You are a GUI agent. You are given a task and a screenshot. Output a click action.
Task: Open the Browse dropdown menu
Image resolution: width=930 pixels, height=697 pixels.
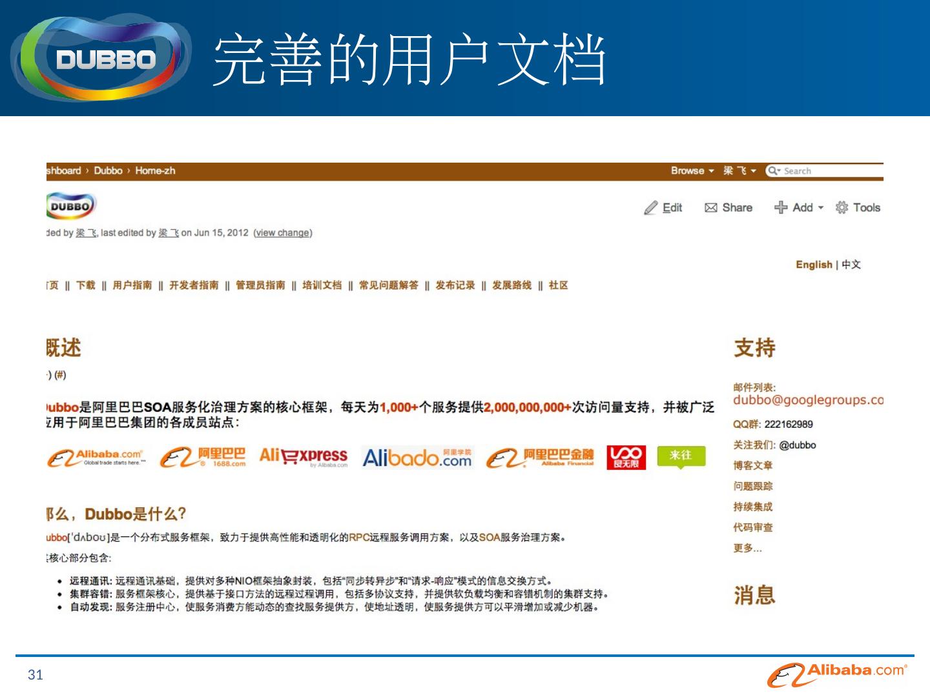pyautogui.click(x=692, y=171)
